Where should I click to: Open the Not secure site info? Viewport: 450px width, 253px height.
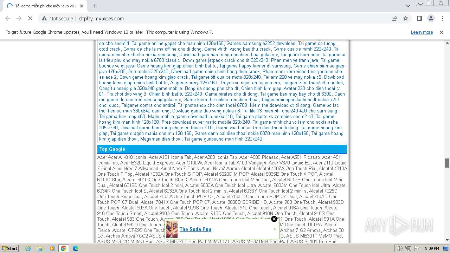point(57,19)
